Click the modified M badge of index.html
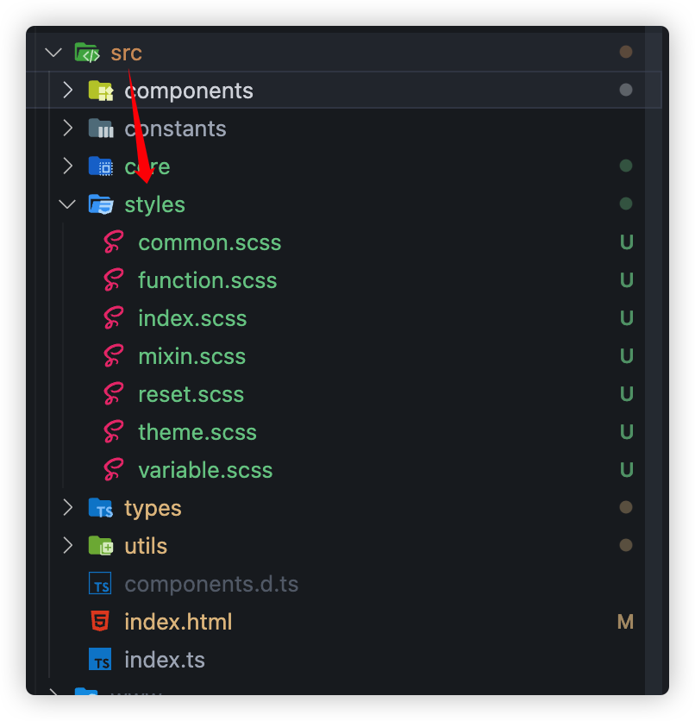 point(626,622)
